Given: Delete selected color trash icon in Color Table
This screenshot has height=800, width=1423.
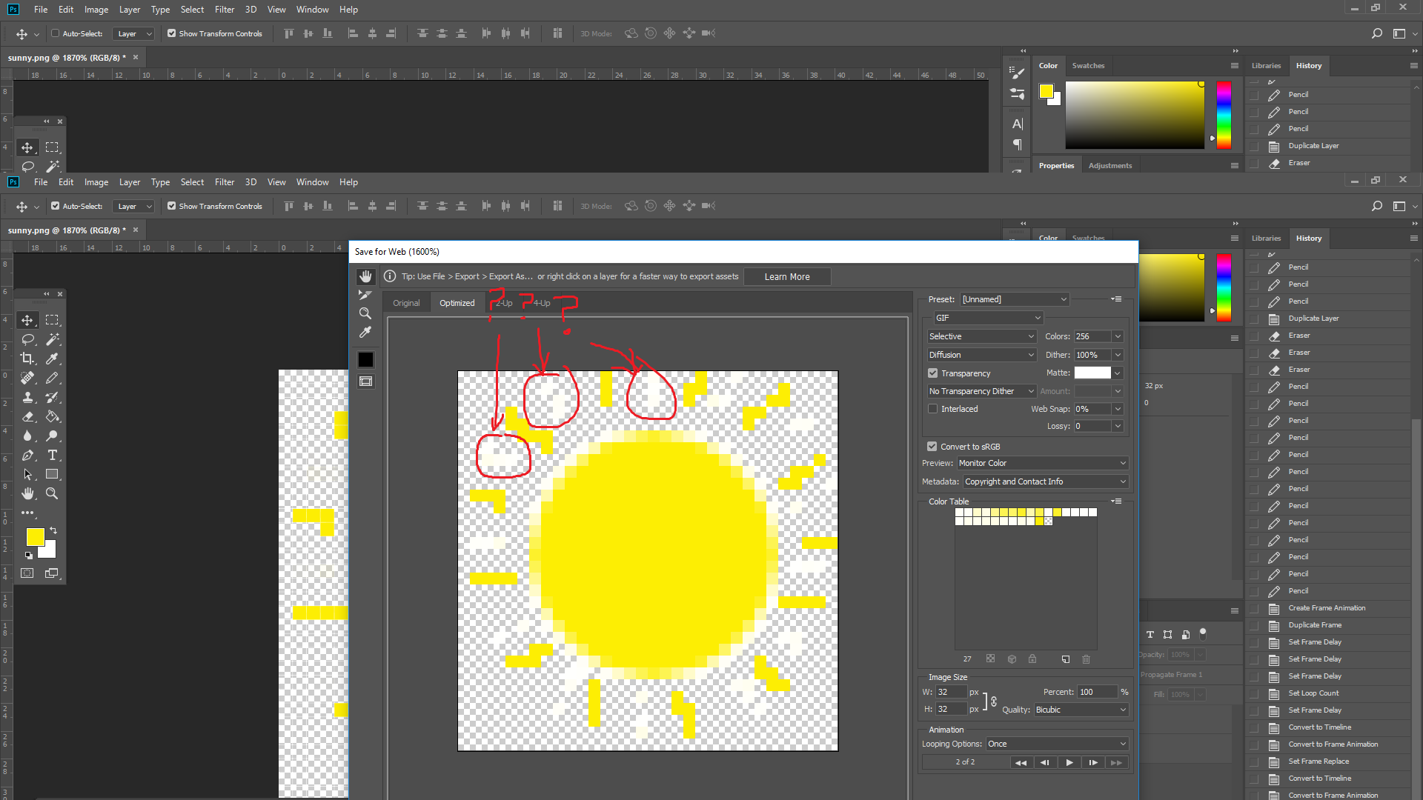Looking at the screenshot, I should click(1087, 659).
